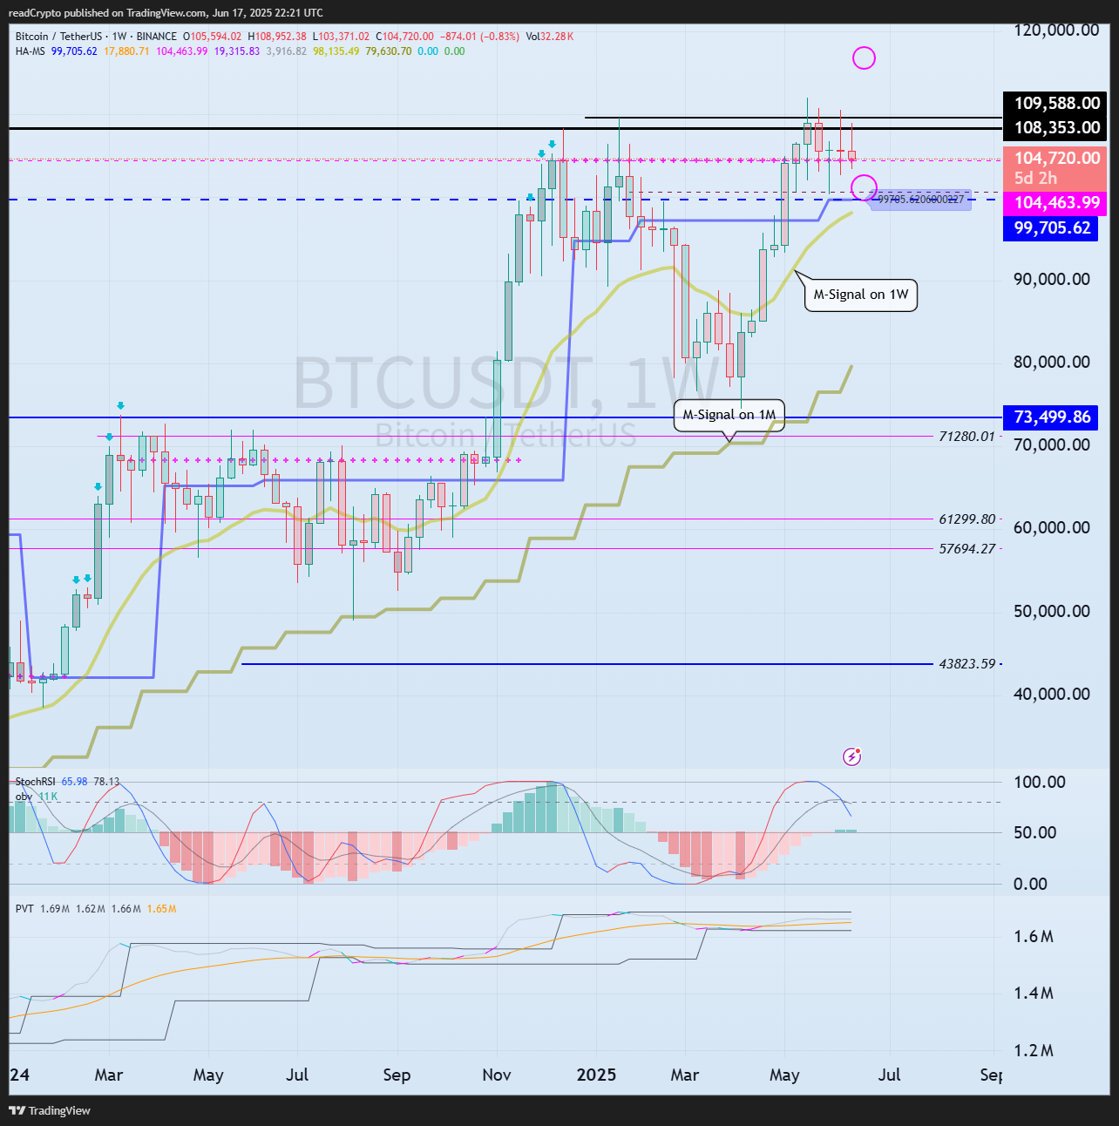Click the 43823.59 horizontal line label
The height and width of the screenshot is (1126, 1119).
point(966,664)
